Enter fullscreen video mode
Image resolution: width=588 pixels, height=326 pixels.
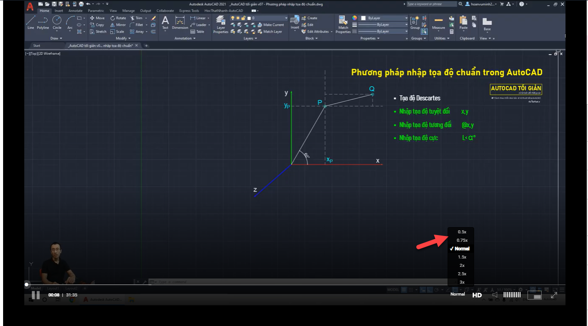(554, 295)
